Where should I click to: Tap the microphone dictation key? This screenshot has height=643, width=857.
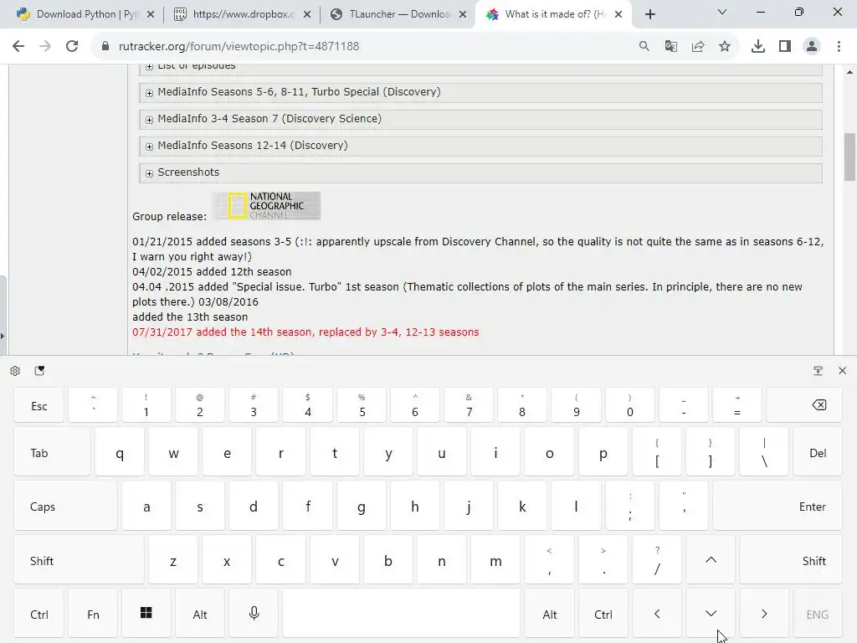tap(254, 614)
